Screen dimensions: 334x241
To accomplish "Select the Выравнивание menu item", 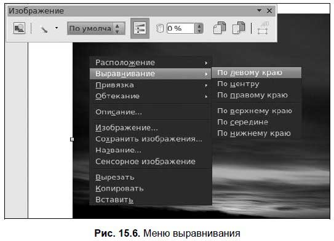I will (150, 74).
